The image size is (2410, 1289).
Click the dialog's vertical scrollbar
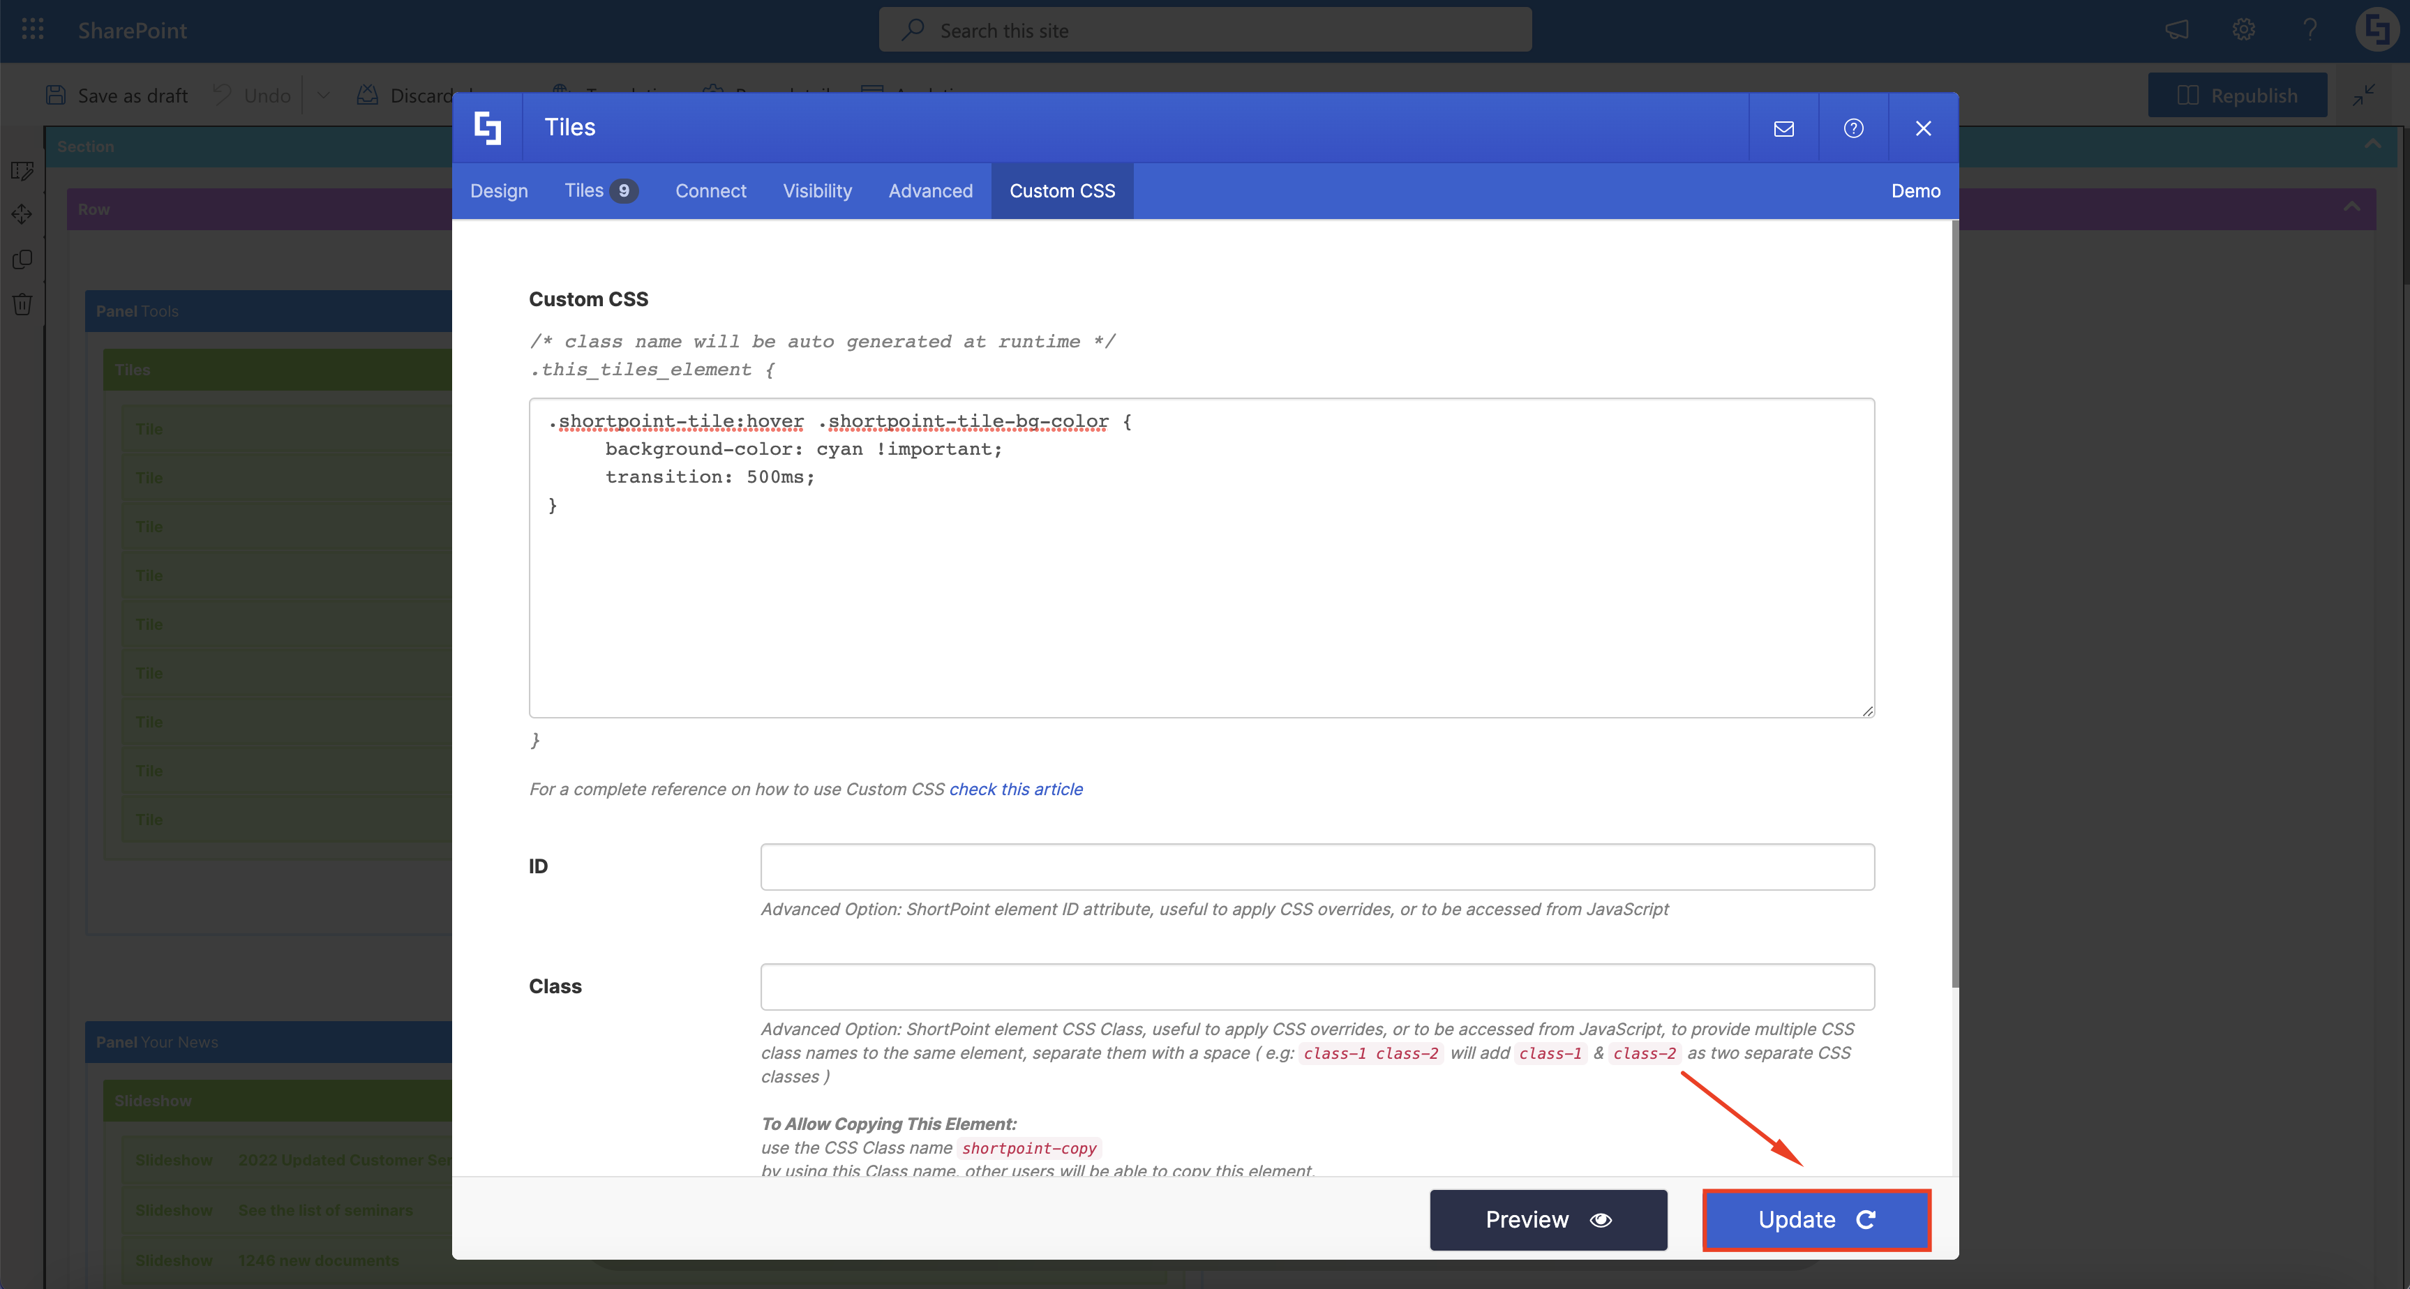pyautogui.click(x=1954, y=604)
